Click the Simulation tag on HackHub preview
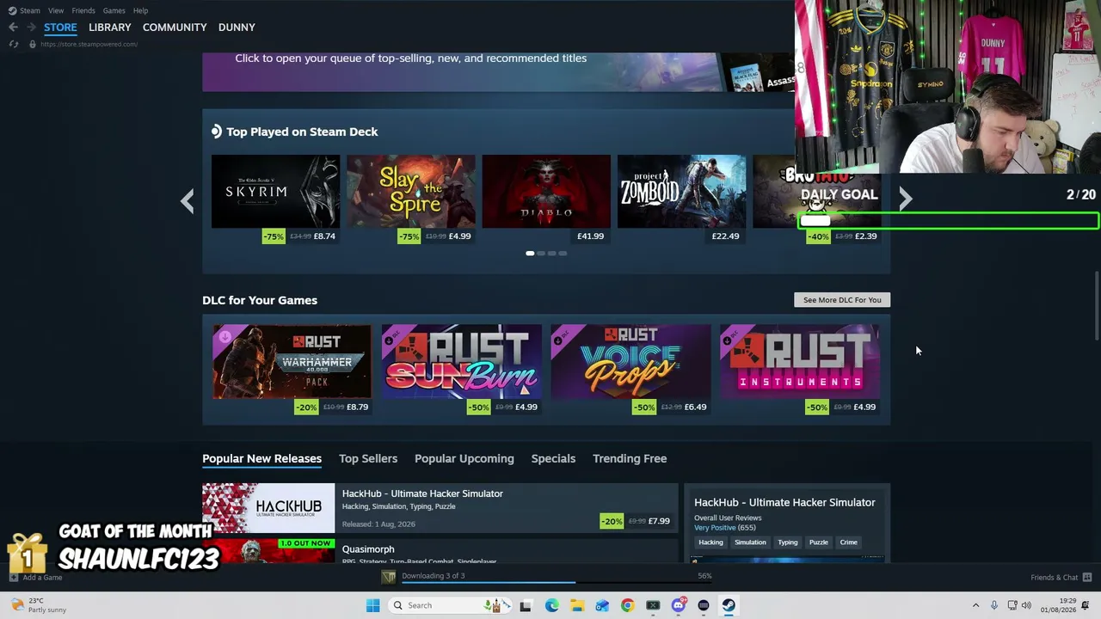Image resolution: width=1101 pixels, height=619 pixels. point(750,542)
